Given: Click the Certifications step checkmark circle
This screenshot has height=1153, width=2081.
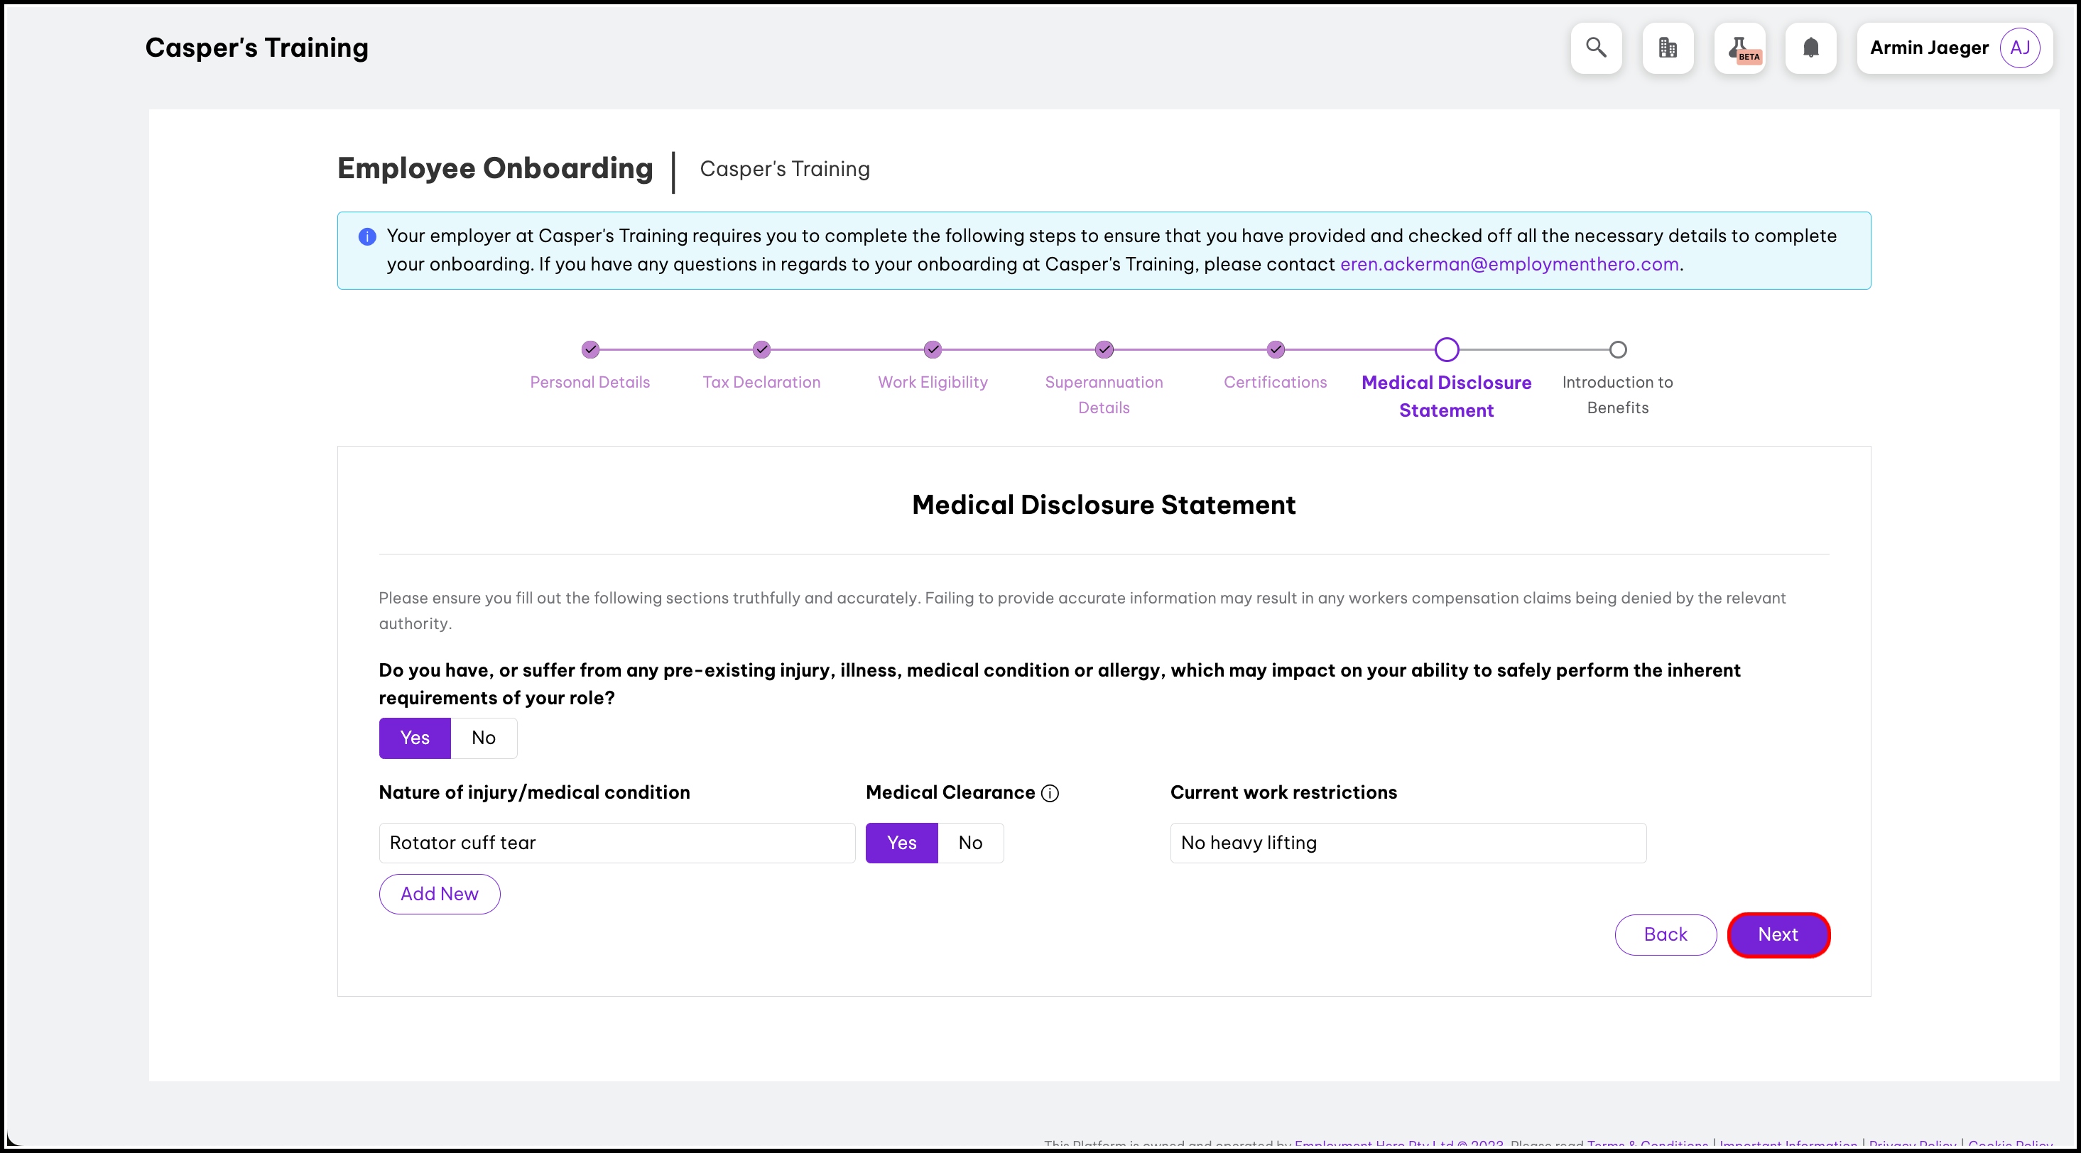Looking at the screenshot, I should (x=1275, y=349).
